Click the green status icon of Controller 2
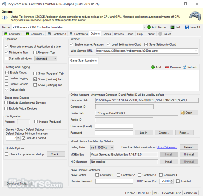The height and width of the screenshot is (196, 203). click(27, 34)
